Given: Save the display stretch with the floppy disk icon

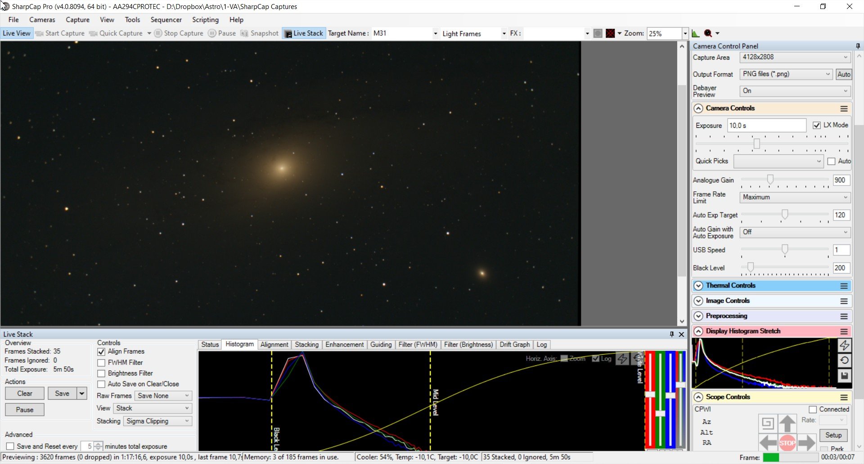Looking at the screenshot, I should (x=844, y=376).
